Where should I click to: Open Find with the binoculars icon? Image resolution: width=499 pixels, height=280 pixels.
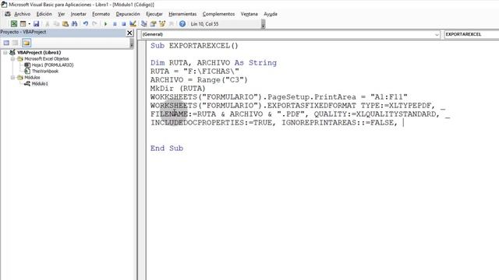point(74,24)
